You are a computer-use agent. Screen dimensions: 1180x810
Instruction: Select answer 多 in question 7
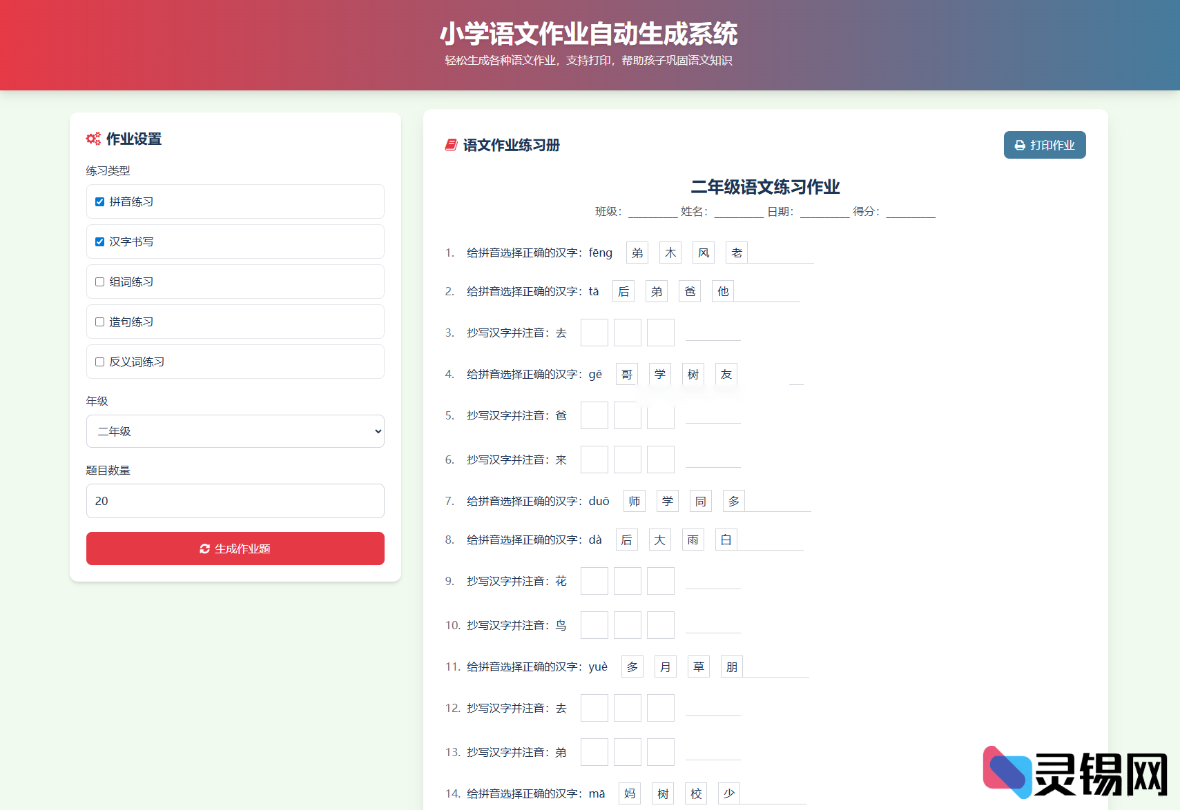click(x=733, y=501)
